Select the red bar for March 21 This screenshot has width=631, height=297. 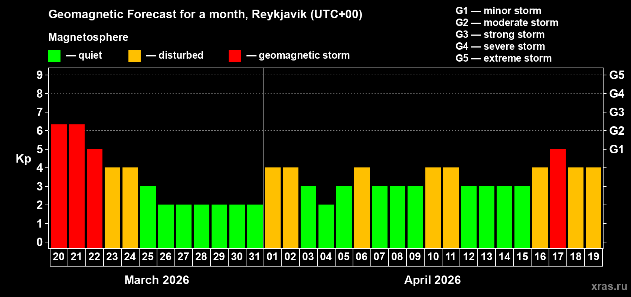pyautogui.click(x=77, y=186)
